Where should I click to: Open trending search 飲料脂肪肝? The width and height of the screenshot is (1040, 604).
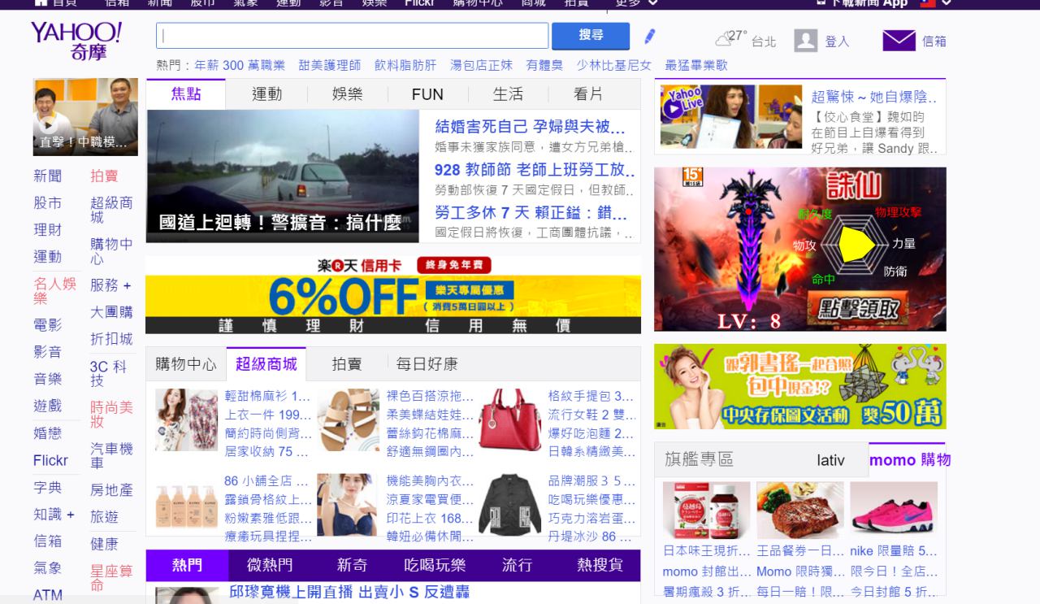(405, 65)
